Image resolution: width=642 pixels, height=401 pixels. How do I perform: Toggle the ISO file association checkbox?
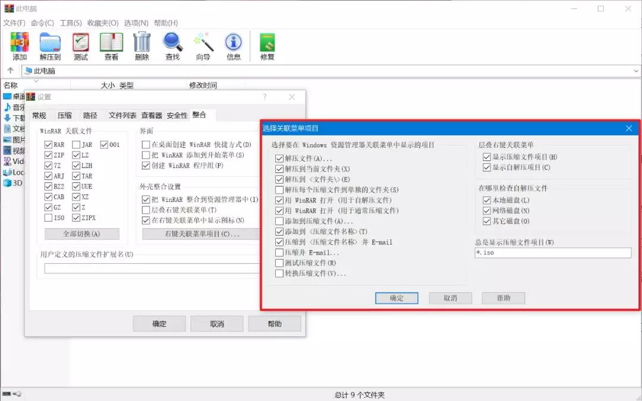[48, 218]
